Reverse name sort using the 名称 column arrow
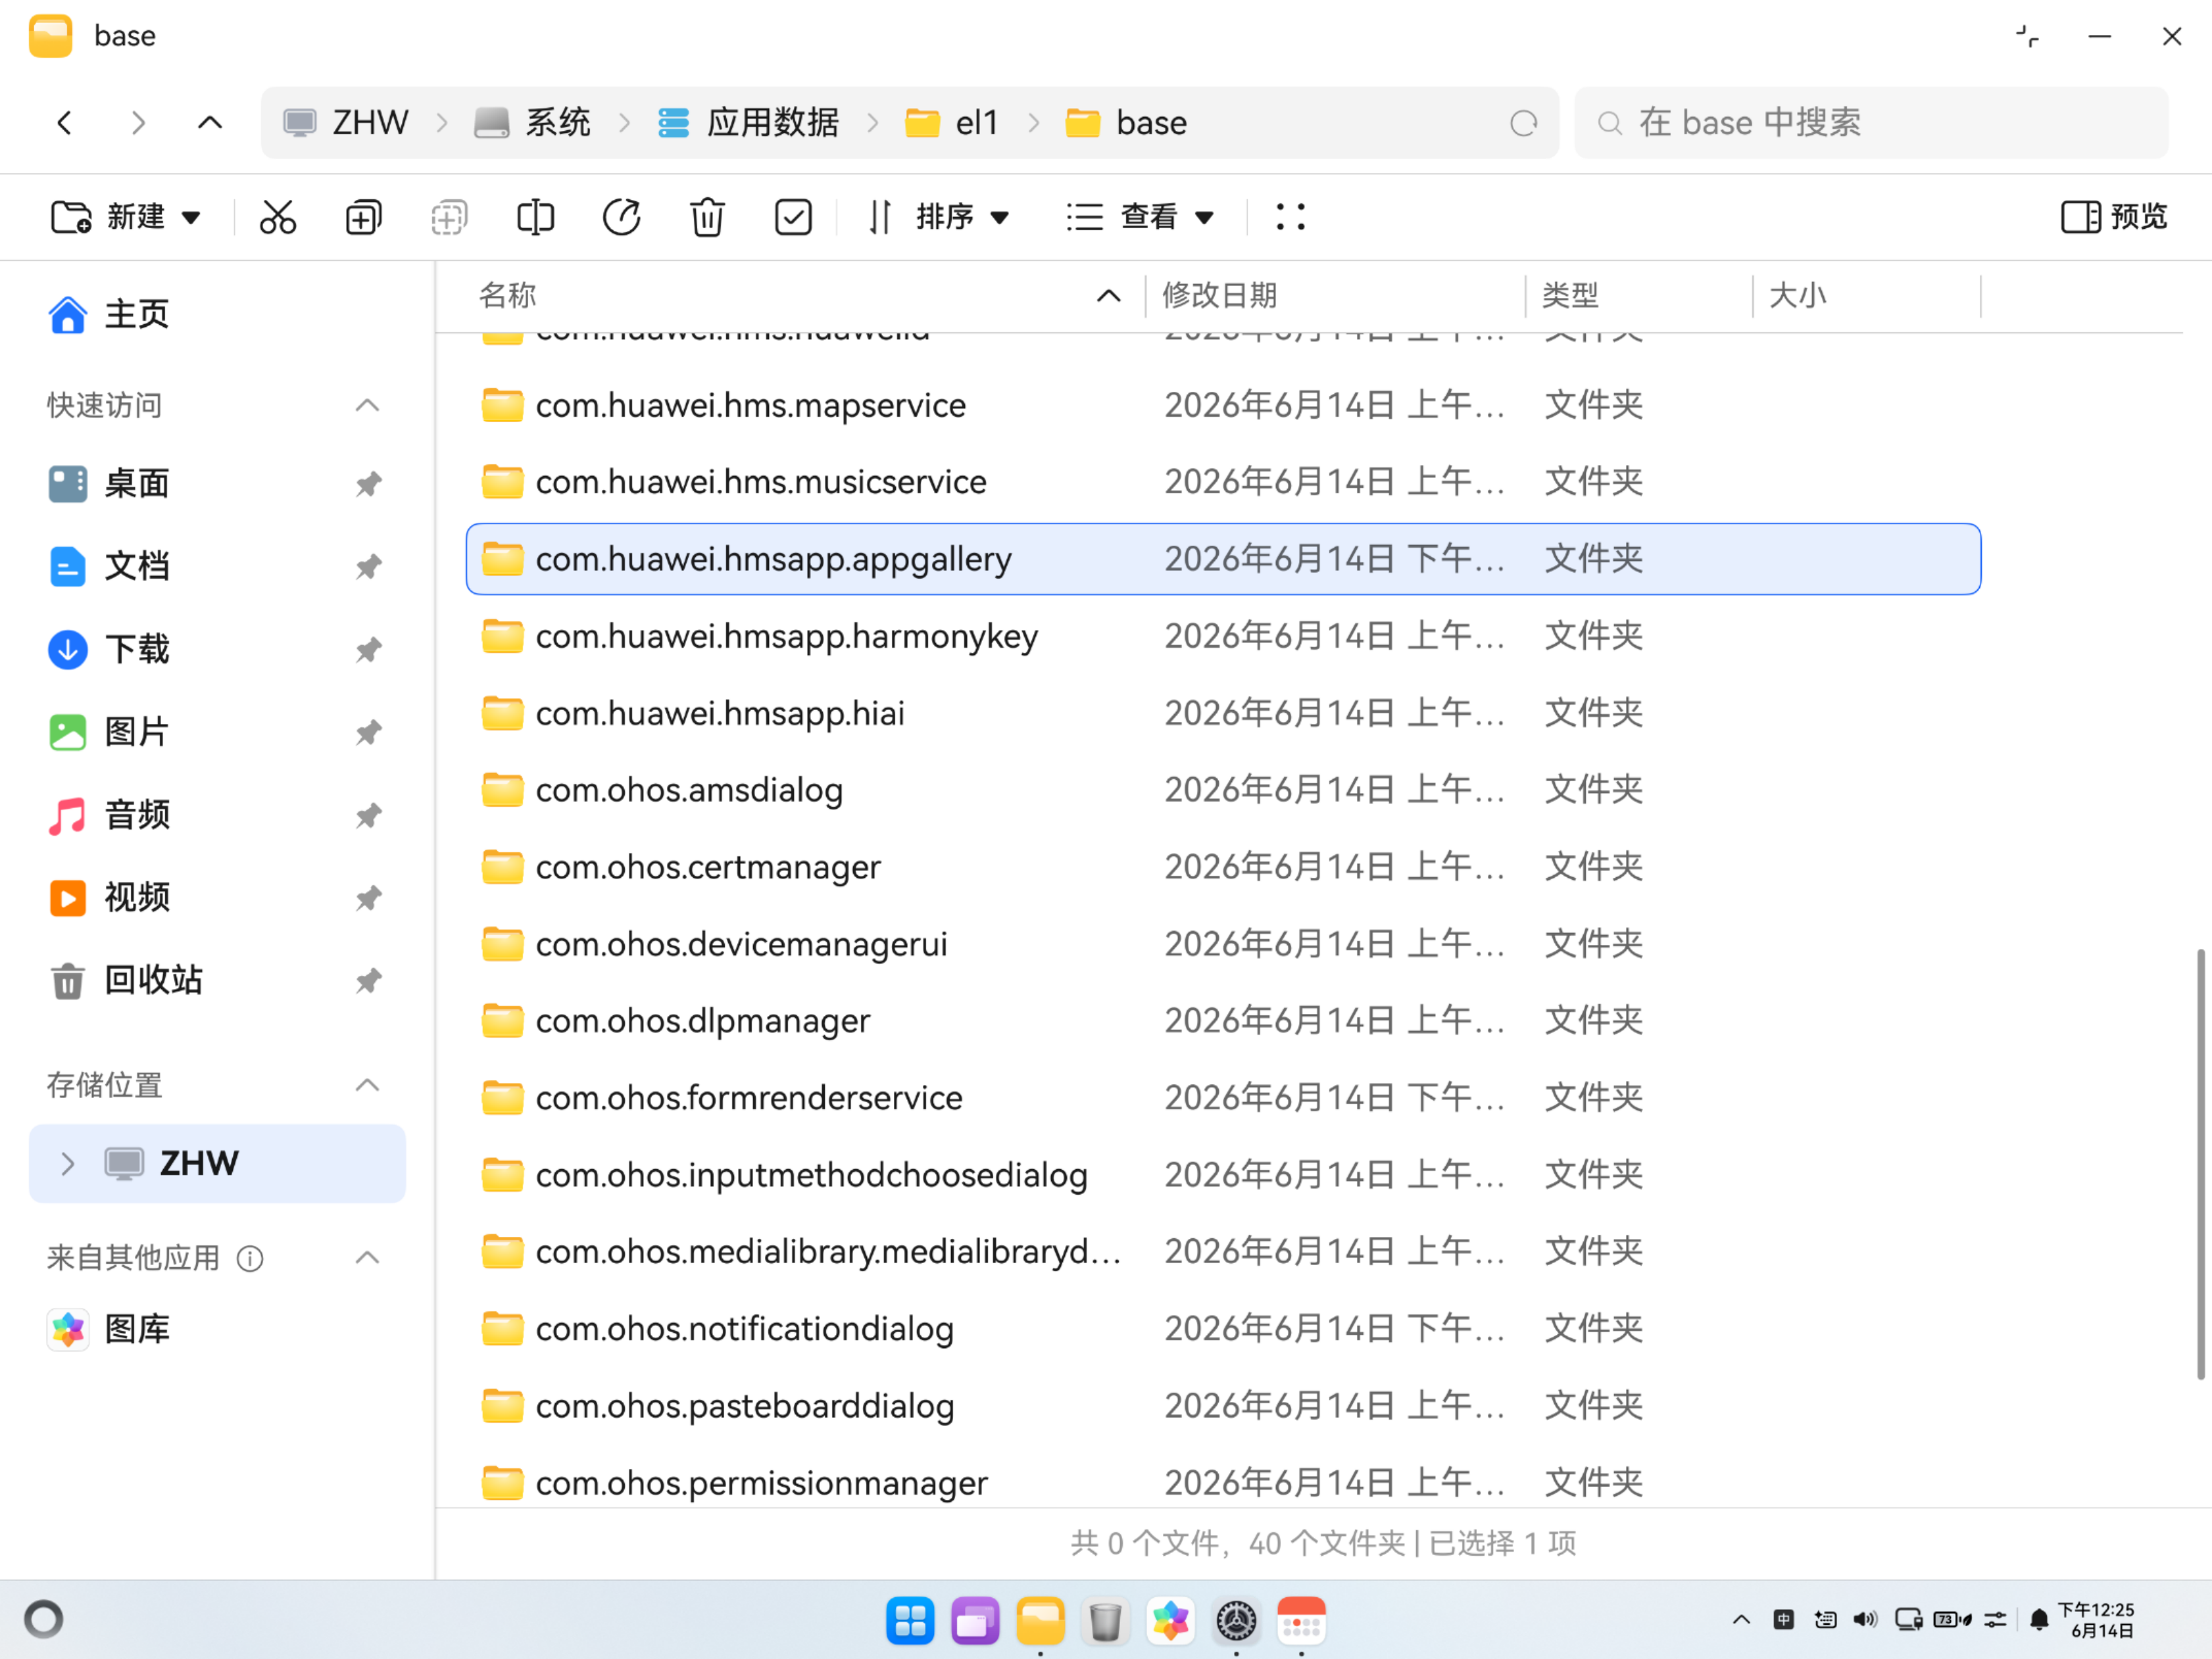Image resolution: width=2212 pixels, height=1659 pixels. (1108, 296)
